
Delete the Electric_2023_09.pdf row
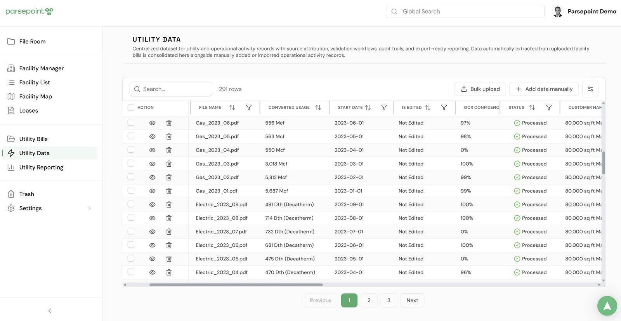tap(169, 204)
